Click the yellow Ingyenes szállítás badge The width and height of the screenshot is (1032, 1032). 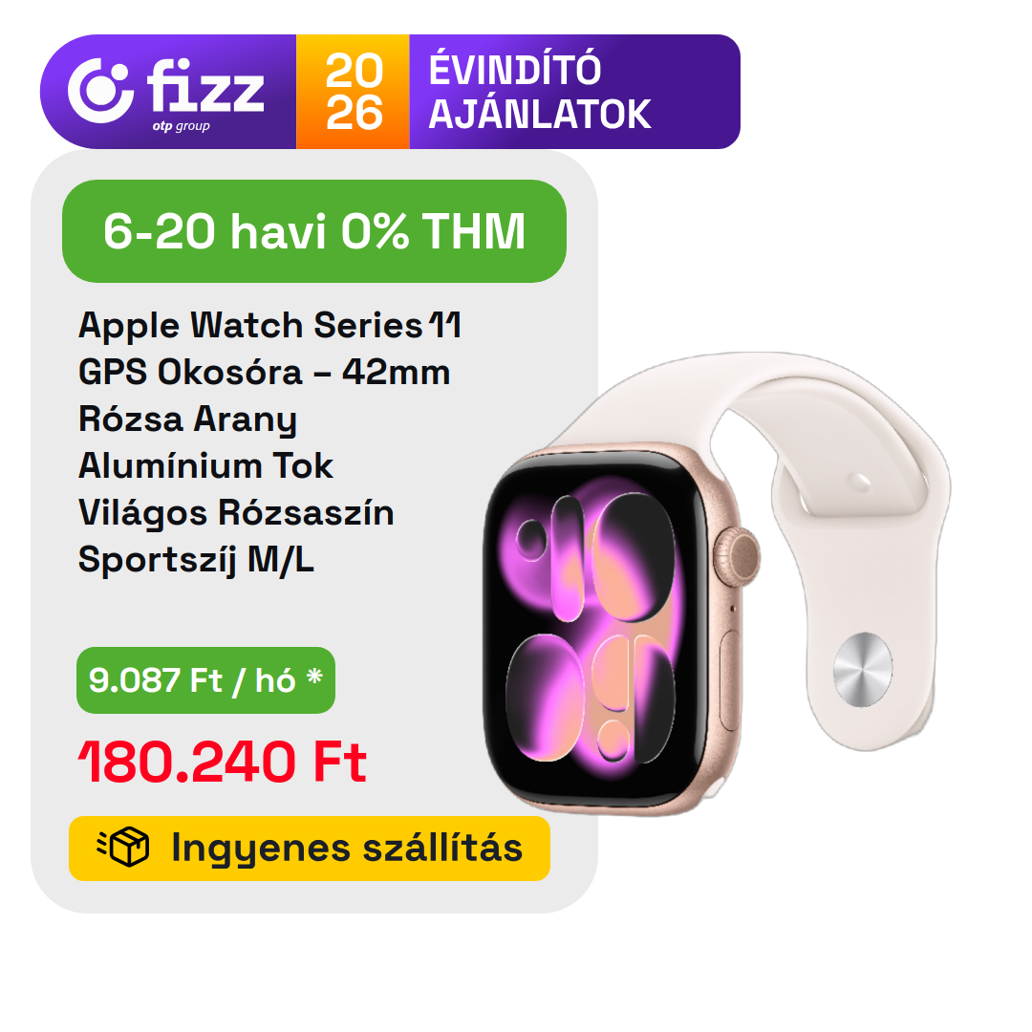pos(310,849)
